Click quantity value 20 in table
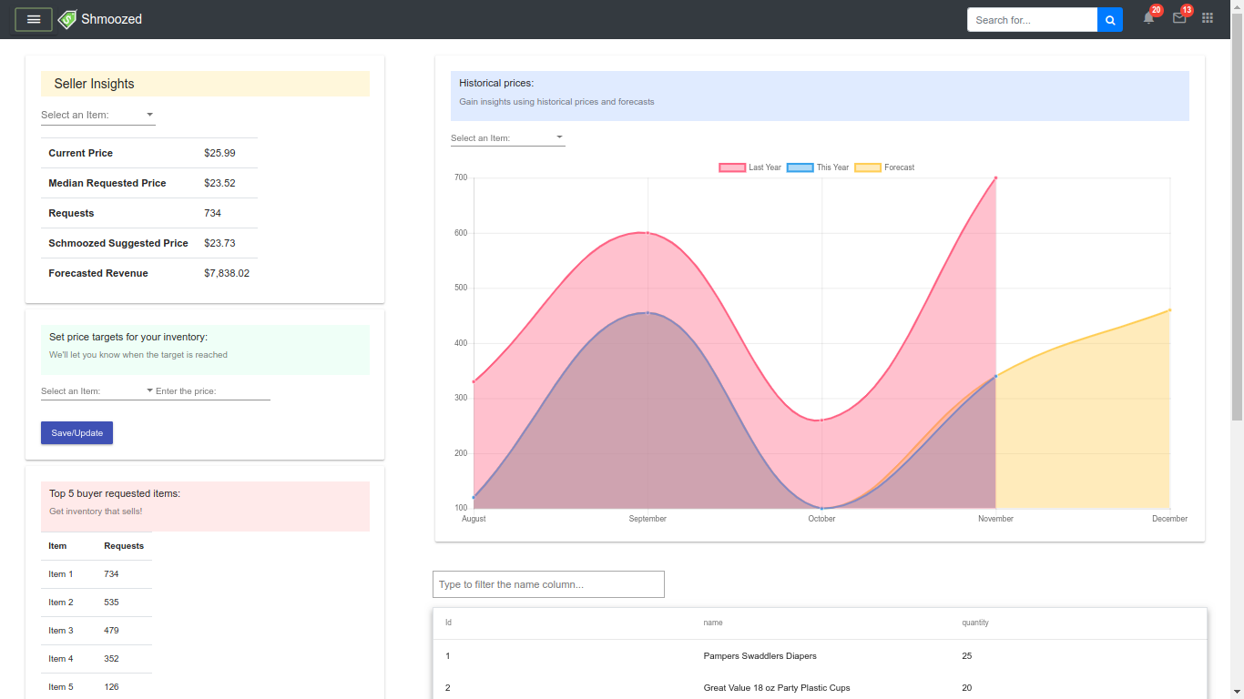The height and width of the screenshot is (699, 1244). coord(967,688)
